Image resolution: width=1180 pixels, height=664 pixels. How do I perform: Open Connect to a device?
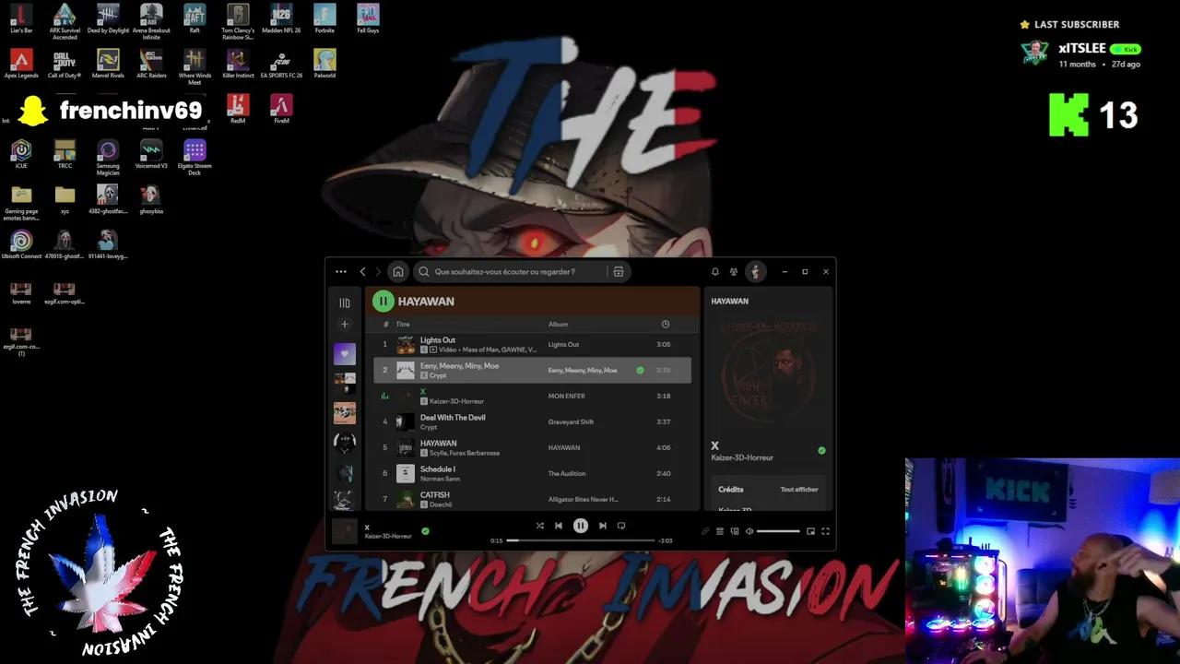click(x=735, y=531)
